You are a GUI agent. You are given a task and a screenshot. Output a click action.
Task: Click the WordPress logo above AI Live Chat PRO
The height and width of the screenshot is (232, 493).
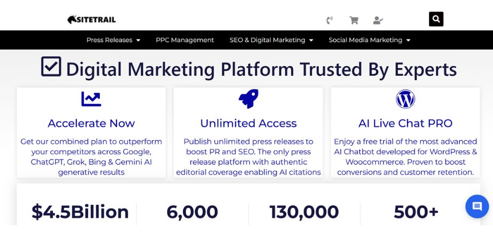(405, 99)
